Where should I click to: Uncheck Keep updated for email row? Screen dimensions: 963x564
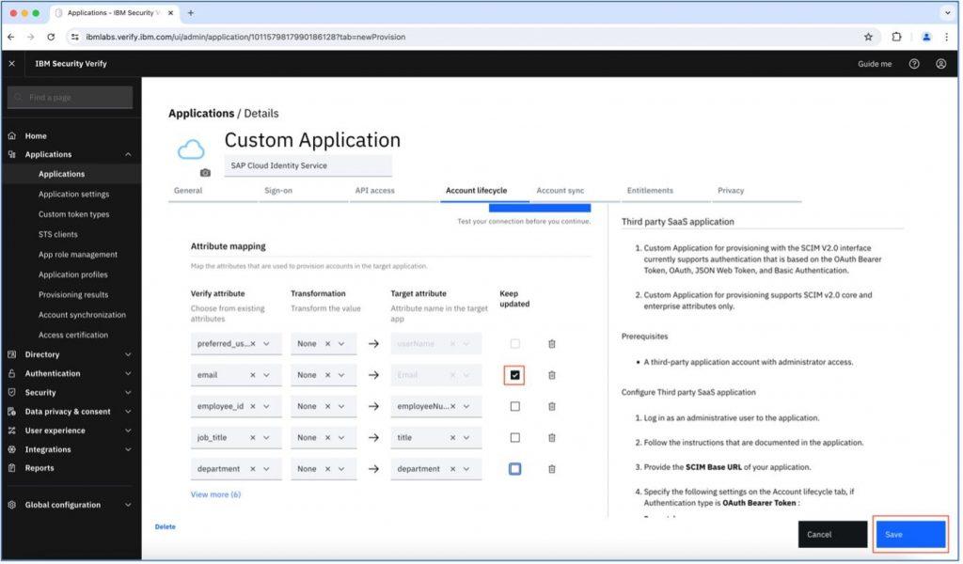click(516, 376)
